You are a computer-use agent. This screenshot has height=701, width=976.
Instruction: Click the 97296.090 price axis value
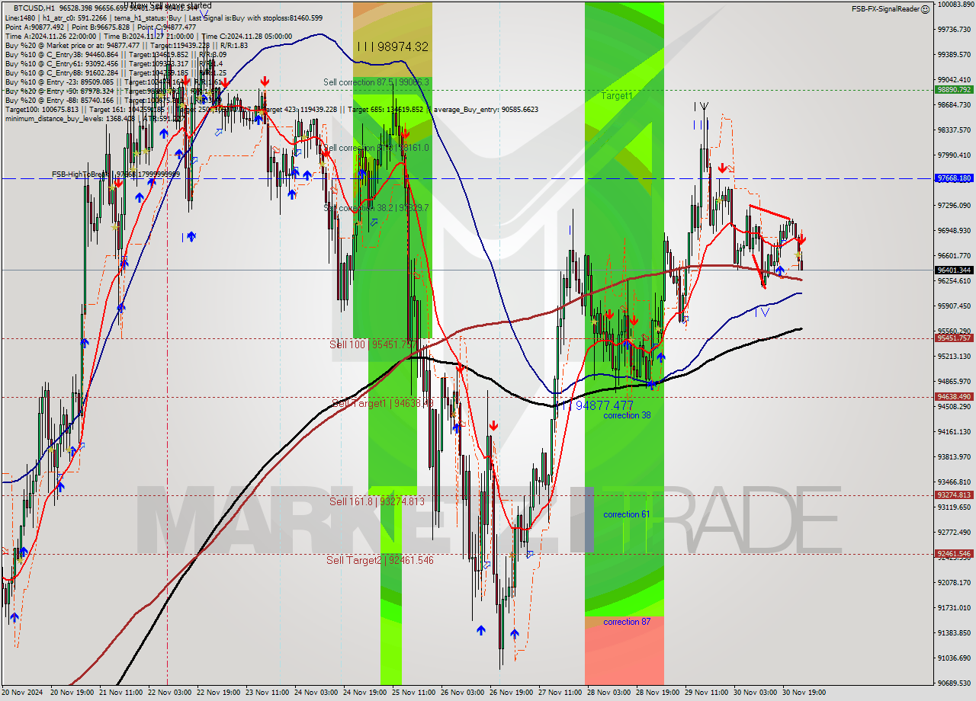point(955,205)
